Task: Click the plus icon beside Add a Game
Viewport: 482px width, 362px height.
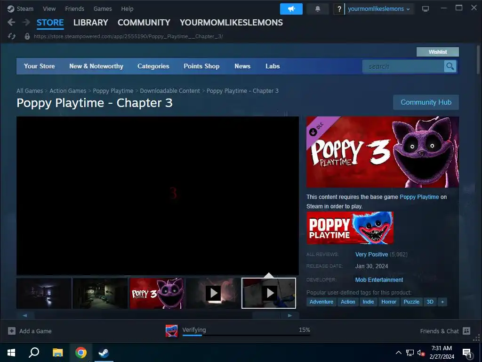Action: coord(12,331)
